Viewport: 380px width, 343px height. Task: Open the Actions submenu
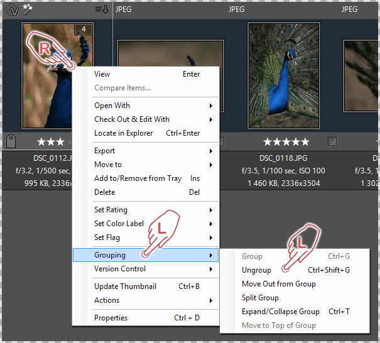click(x=146, y=300)
